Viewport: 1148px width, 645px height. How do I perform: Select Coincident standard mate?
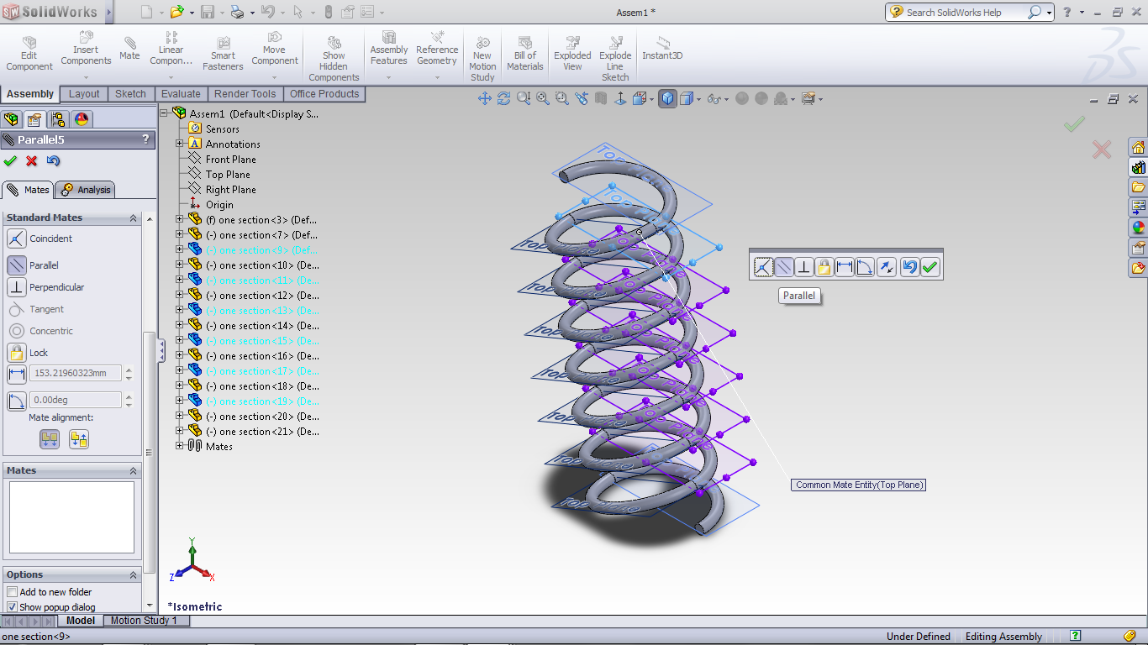point(40,239)
